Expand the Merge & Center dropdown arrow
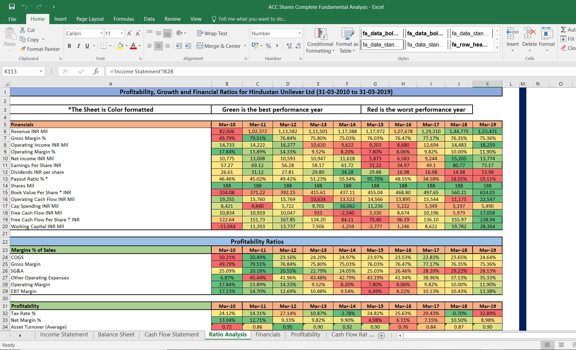 pyautogui.click(x=245, y=46)
